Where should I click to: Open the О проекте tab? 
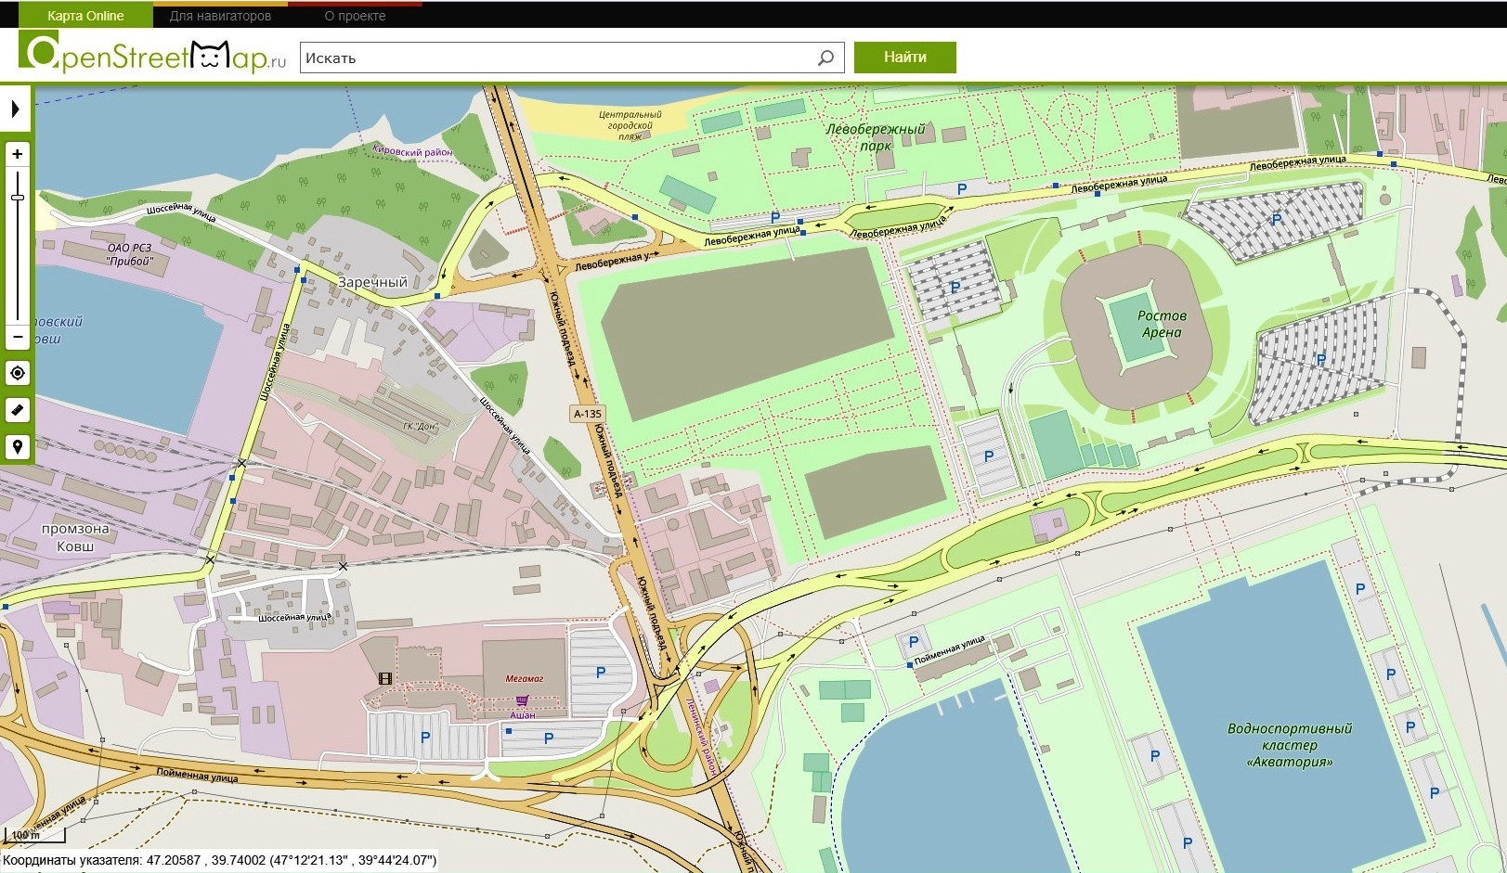(355, 16)
